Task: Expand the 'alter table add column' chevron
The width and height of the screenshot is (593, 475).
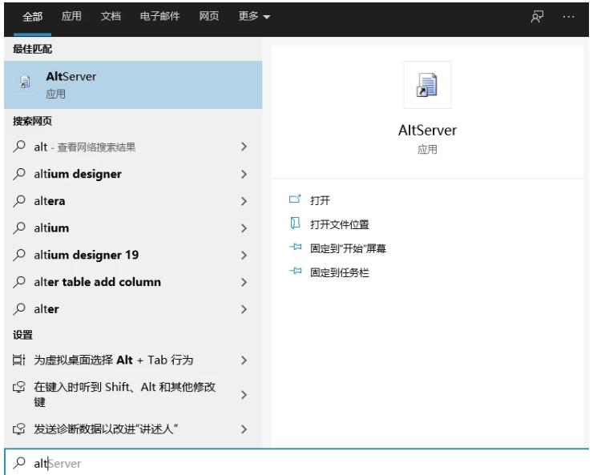Action: [x=244, y=282]
